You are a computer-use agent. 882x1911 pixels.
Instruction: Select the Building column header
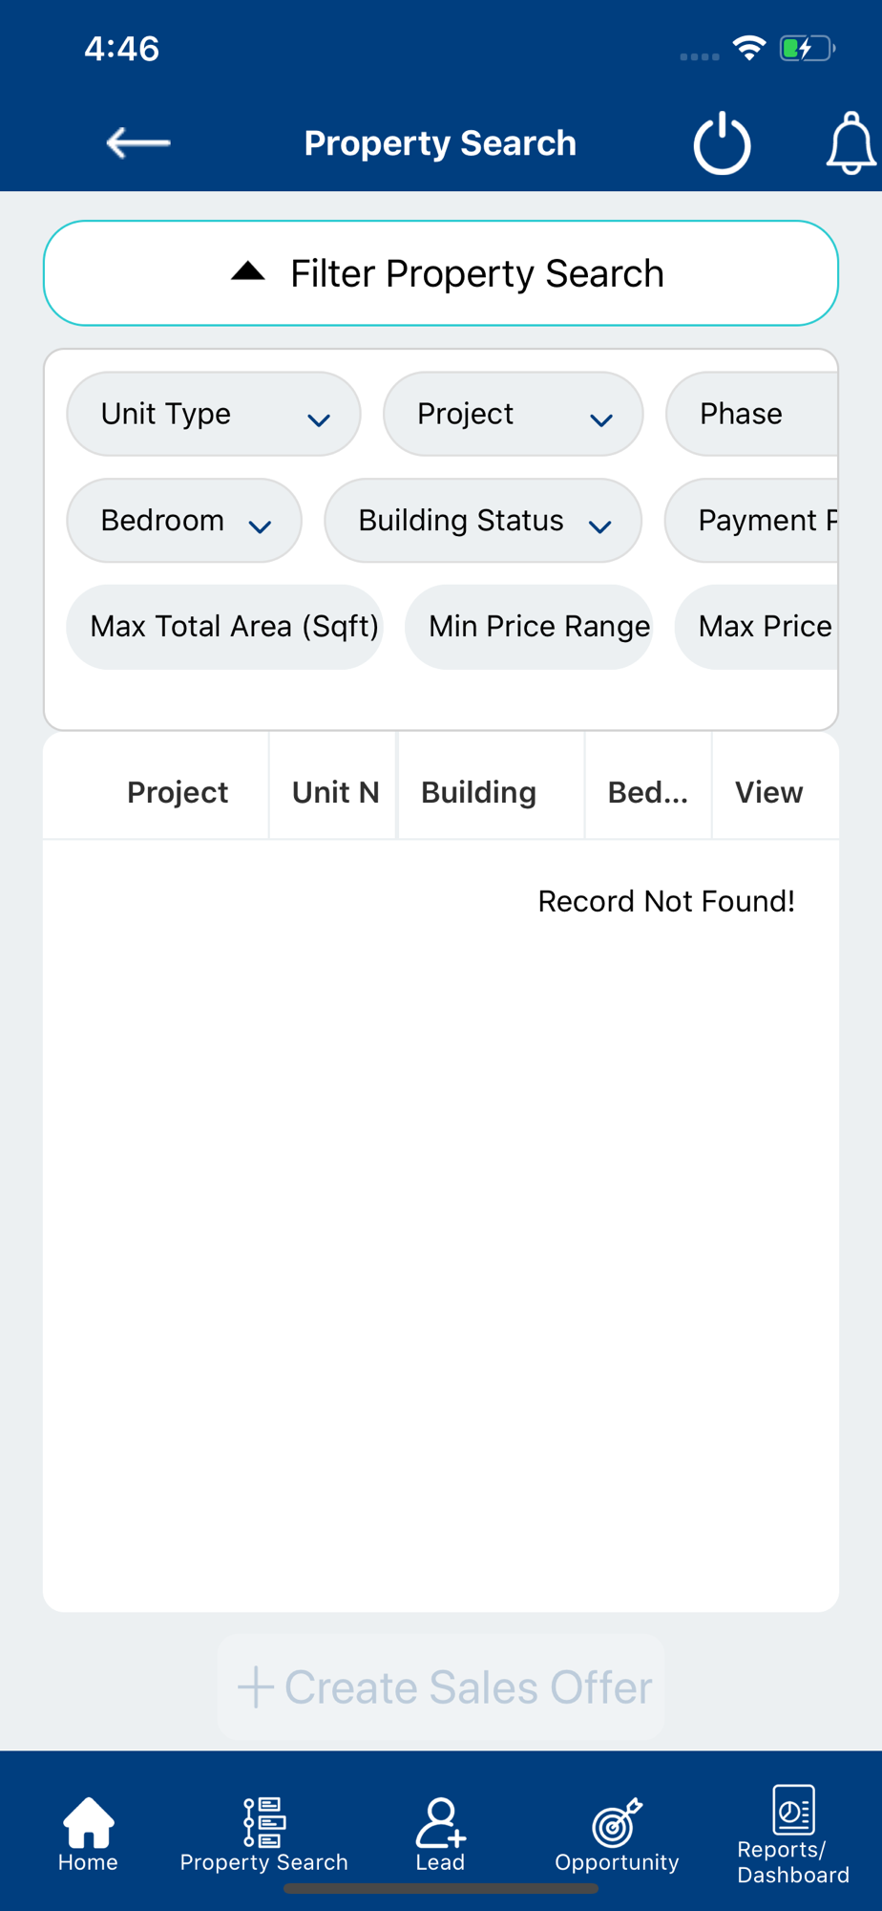coord(479,792)
